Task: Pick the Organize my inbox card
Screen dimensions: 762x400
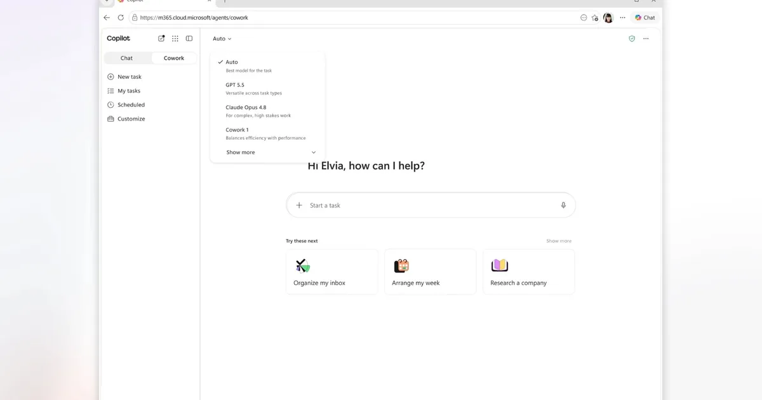Action: click(x=332, y=272)
